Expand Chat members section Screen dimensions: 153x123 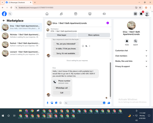click(x=131, y=56)
